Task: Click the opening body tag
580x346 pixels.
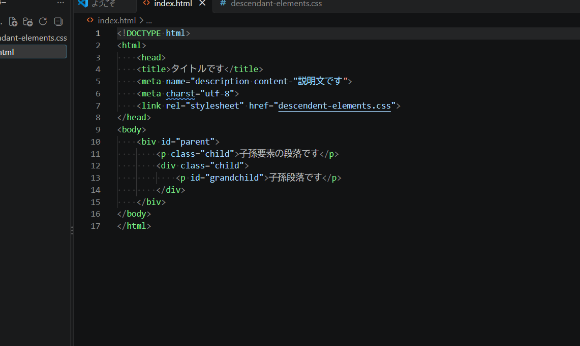Action: [132, 129]
